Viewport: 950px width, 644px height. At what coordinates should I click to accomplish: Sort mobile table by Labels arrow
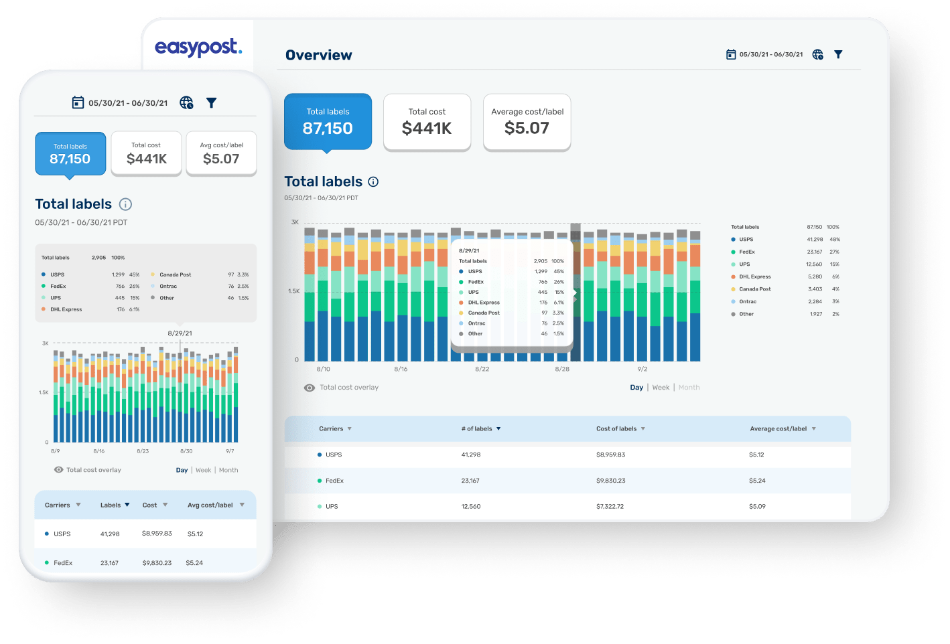pos(127,505)
